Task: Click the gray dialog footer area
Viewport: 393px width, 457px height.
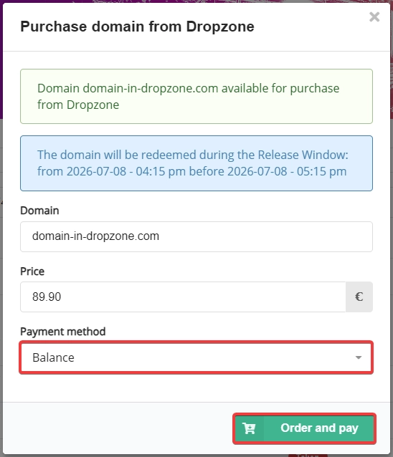Action: [x=117, y=428]
